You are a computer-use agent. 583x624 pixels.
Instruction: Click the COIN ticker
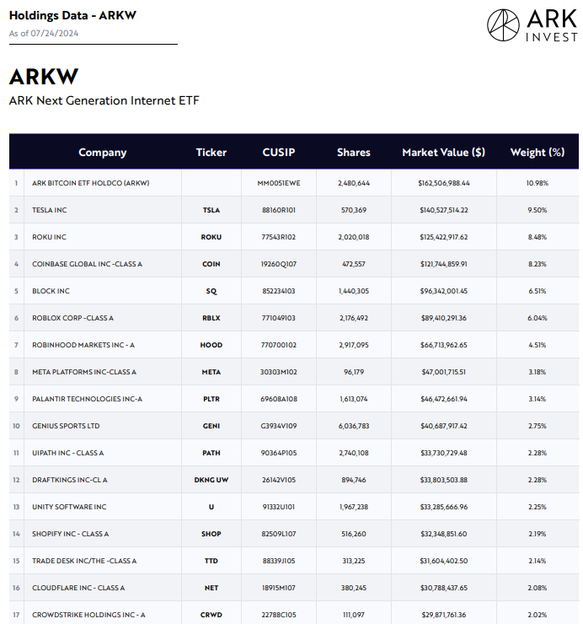pos(211,264)
